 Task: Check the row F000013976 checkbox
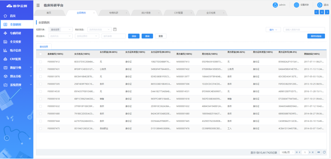(x=41, y=76)
